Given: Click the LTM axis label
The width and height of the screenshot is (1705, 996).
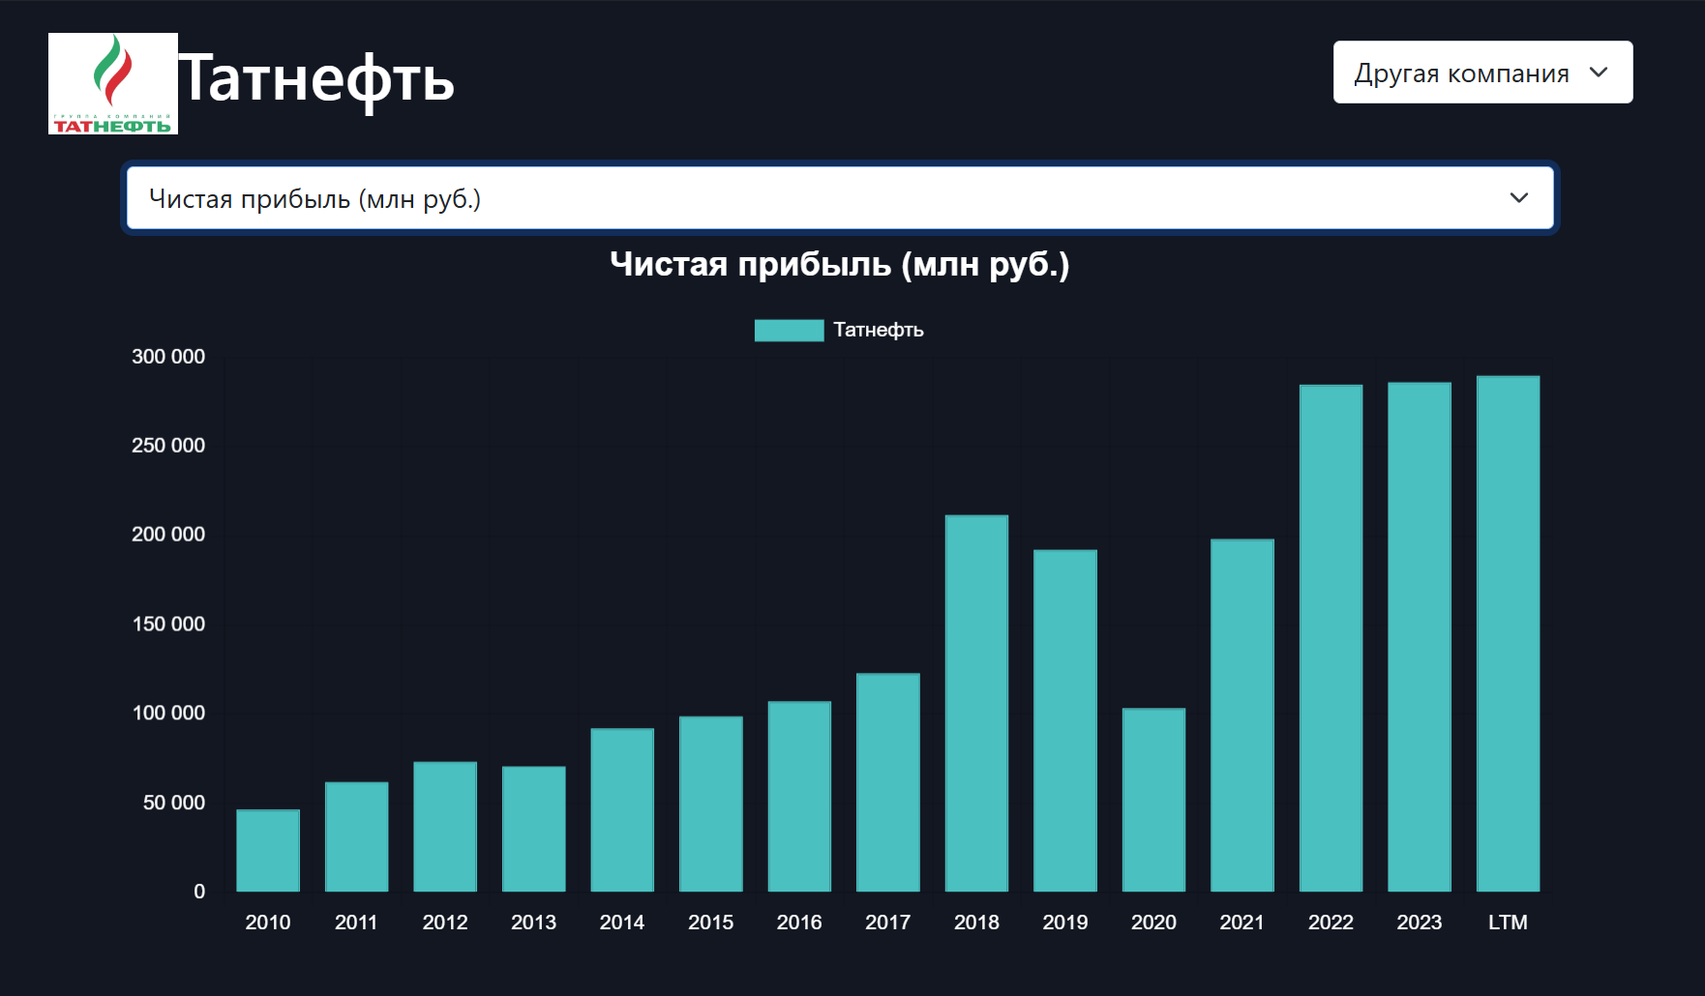Looking at the screenshot, I should pyautogui.click(x=1508, y=923).
